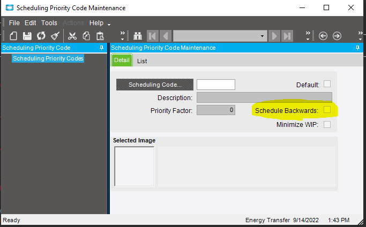Image resolution: width=366 pixels, height=227 pixels.
Task: Click the Ready status bar text
Action: (x=11, y=220)
